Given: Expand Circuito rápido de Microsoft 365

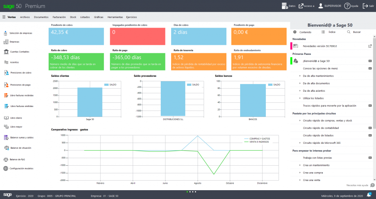Looking at the screenshot, I should (x=300, y=143).
